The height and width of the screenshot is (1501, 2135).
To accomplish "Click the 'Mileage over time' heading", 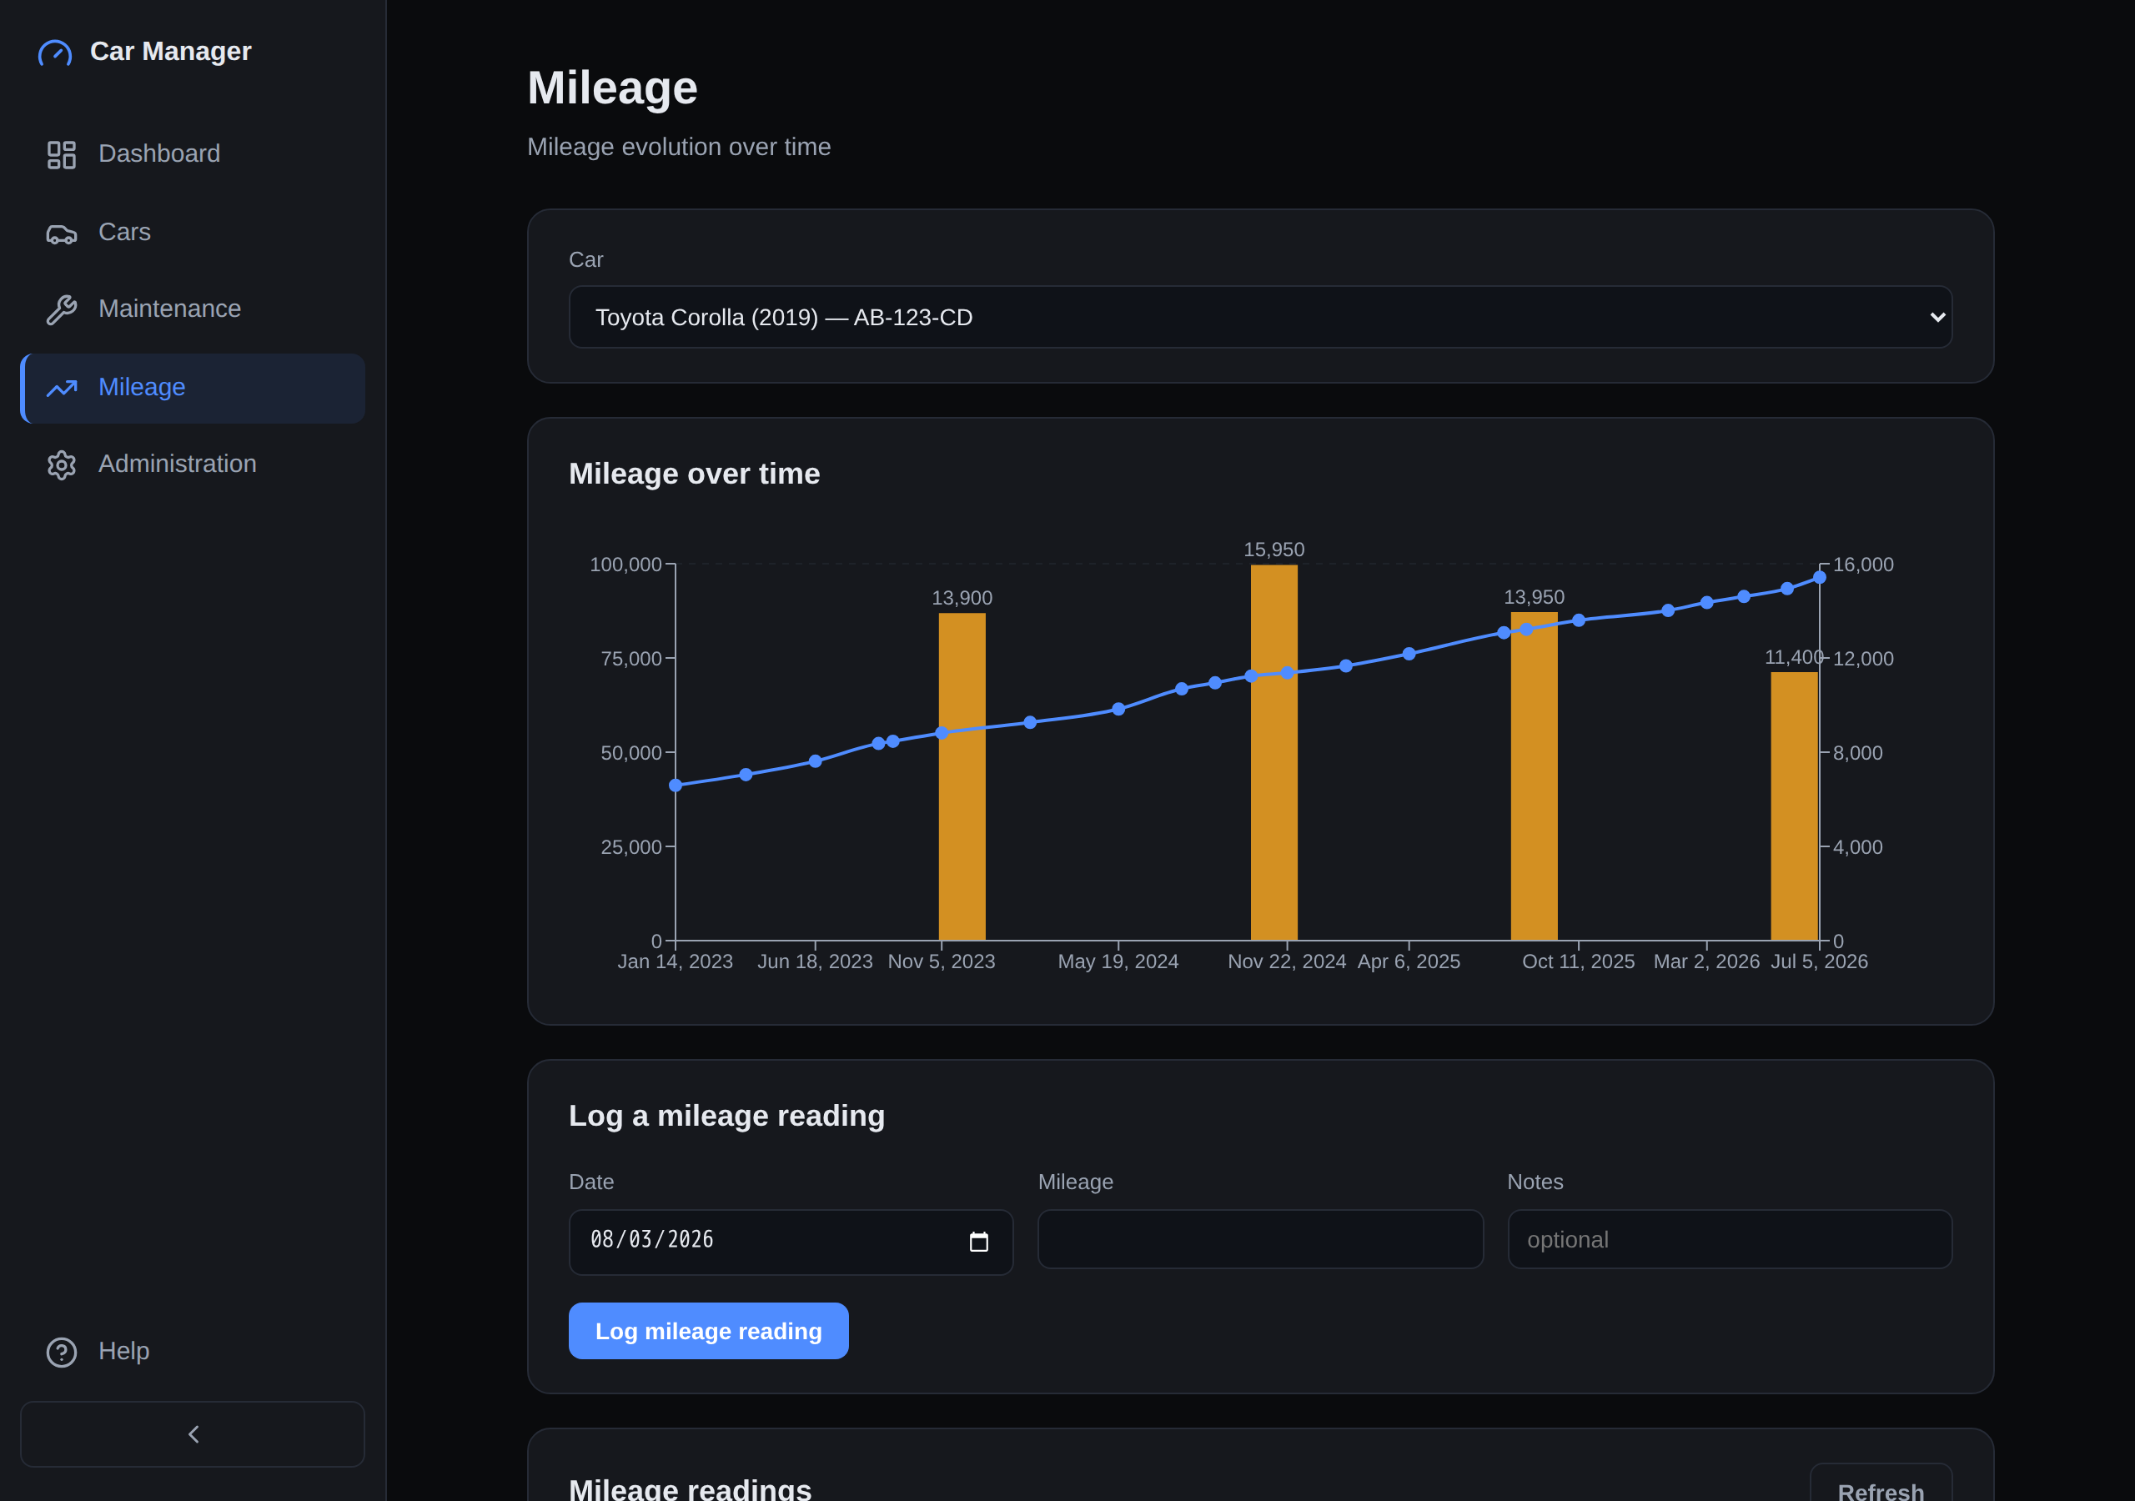I will click(x=694, y=474).
